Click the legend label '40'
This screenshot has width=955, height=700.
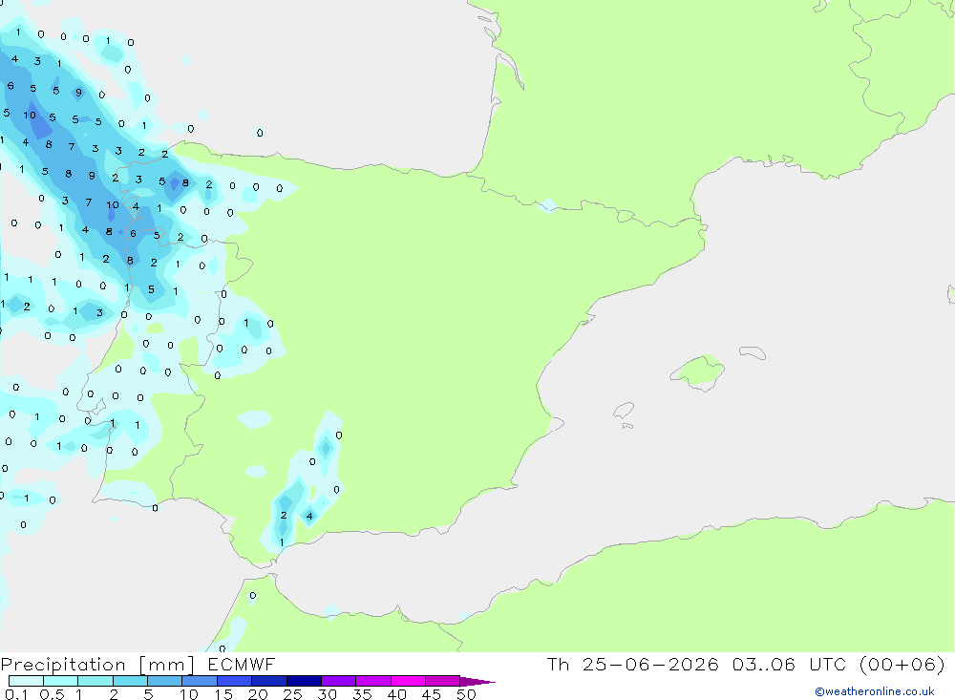[x=397, y=694]
